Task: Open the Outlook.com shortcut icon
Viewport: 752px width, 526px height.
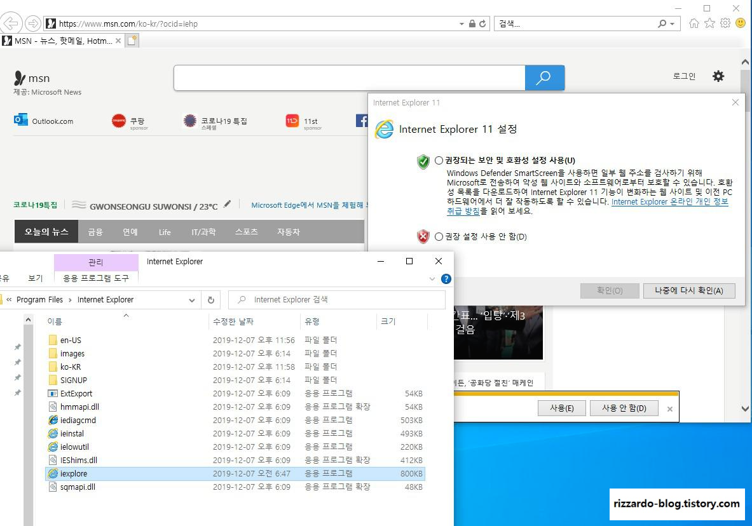Action: click(20, 120)
